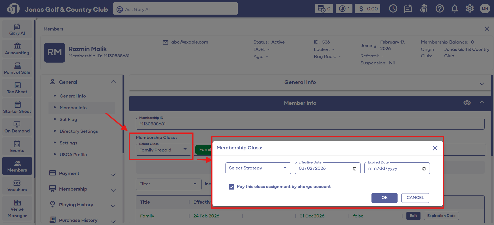Go to Directory Settings

[79, 131]
